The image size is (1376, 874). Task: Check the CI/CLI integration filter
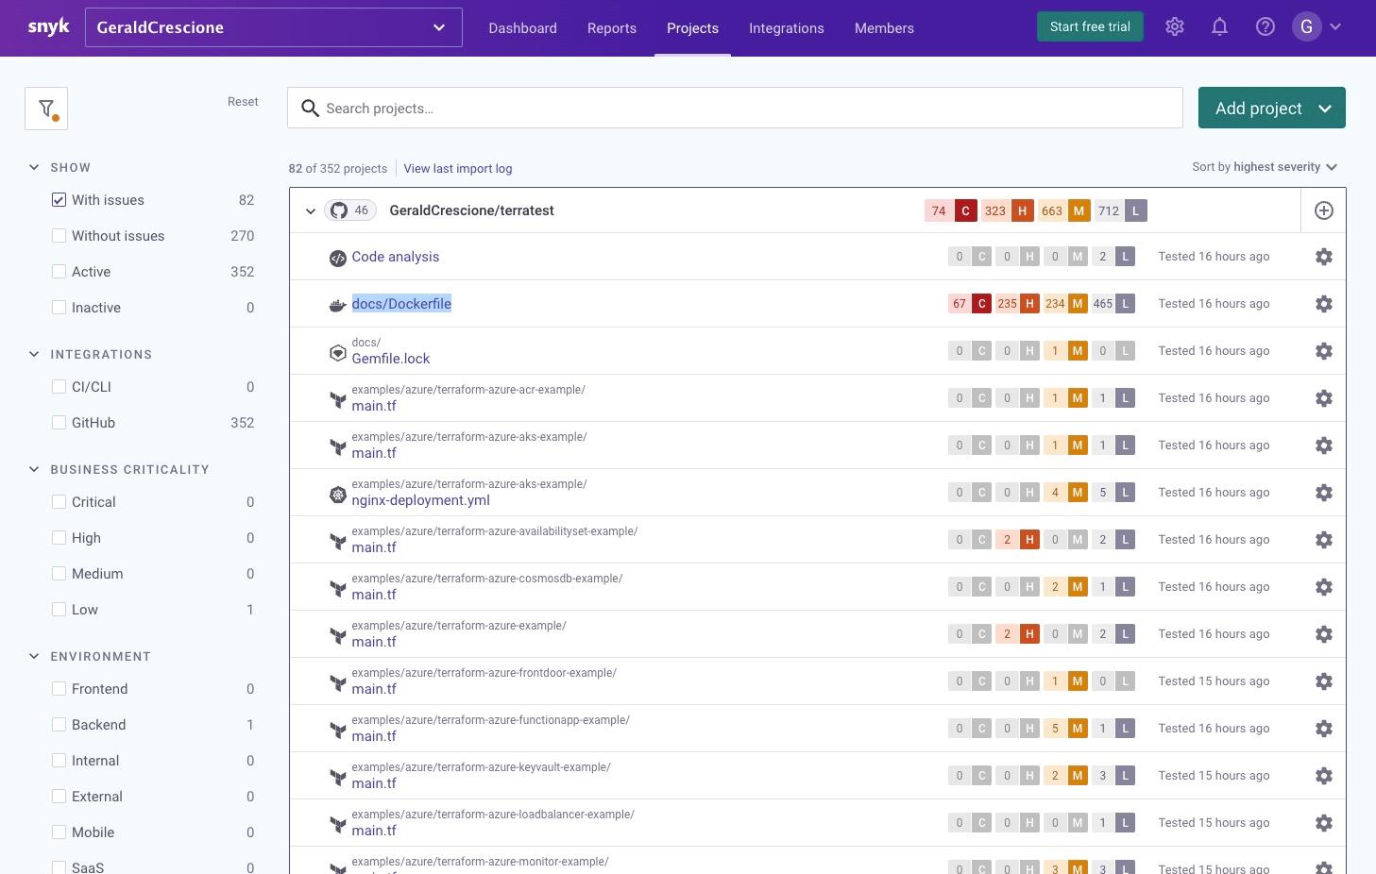[x=59, y=387]
